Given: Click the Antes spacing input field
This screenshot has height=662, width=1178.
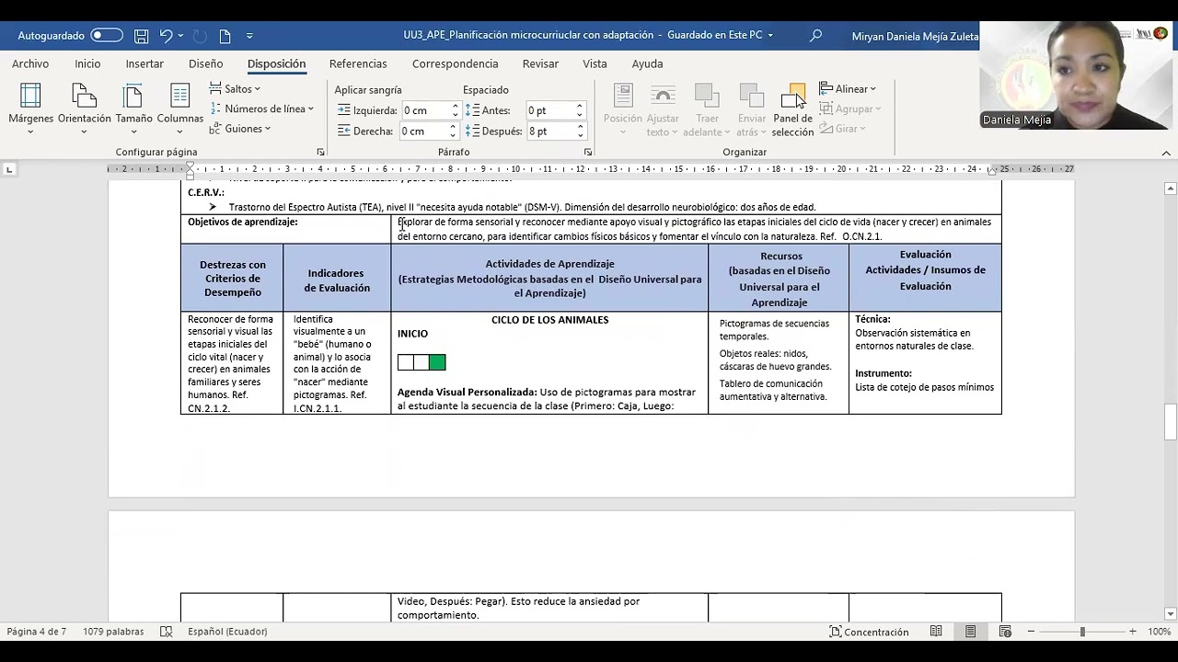Looking at the screenshot, I should pyautogui.click(x=549, y=110).
